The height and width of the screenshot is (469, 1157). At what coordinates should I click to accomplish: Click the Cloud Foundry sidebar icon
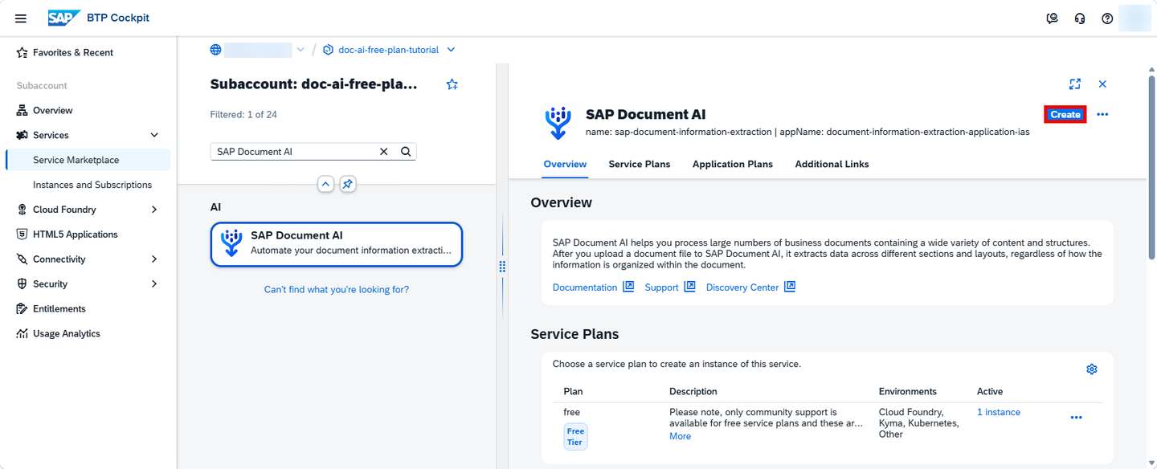(22, 210)
